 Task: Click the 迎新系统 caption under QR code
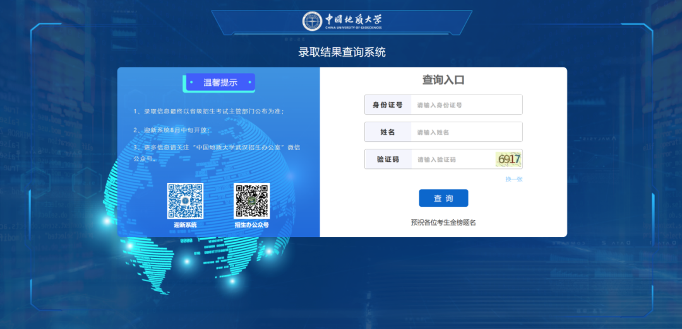pyautogui.click(x=185, y=225)
